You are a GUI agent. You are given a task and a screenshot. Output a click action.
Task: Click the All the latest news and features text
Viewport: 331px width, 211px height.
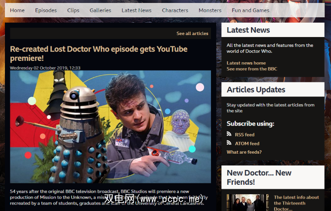270,48
